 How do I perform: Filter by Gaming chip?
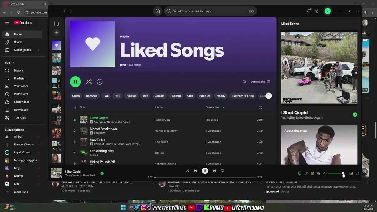[x=159, y=96]
